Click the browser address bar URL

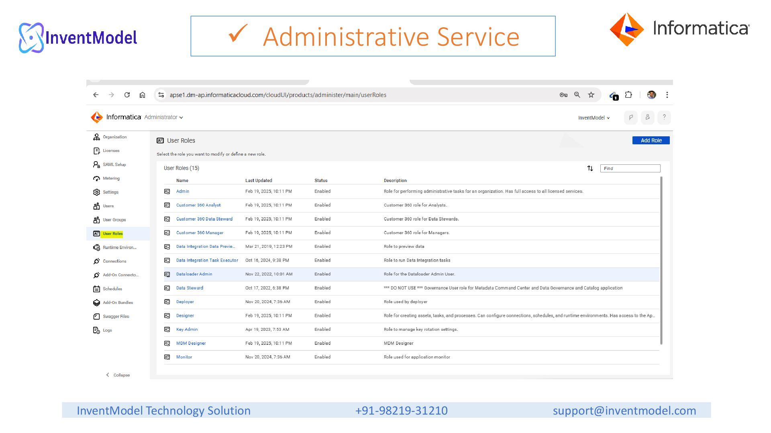(x=278, y=95)
